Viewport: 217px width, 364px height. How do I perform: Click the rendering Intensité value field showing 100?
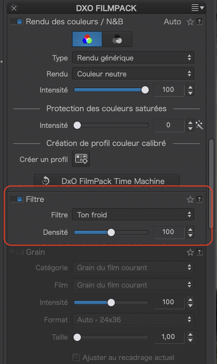168,89
